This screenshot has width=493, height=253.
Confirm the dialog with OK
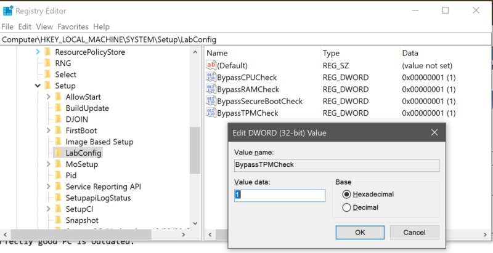(x=360, y=232)
